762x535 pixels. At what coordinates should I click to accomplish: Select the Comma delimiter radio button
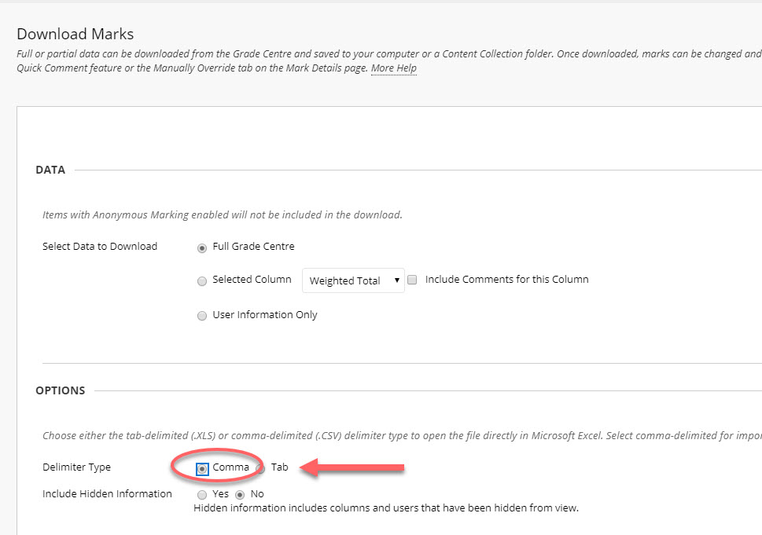(x=203, y=468)
